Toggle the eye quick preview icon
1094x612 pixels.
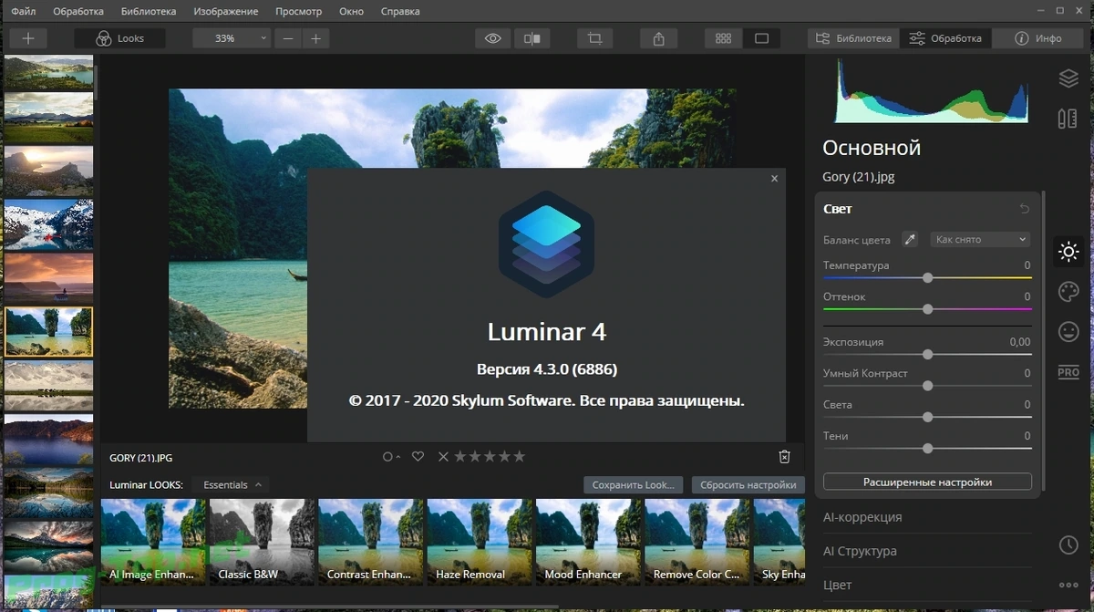click(x=493, y=38)
